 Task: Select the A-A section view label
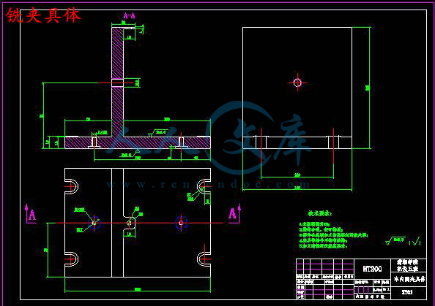(129, 16)
